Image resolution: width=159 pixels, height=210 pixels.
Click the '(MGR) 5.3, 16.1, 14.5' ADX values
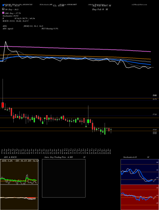33,26
